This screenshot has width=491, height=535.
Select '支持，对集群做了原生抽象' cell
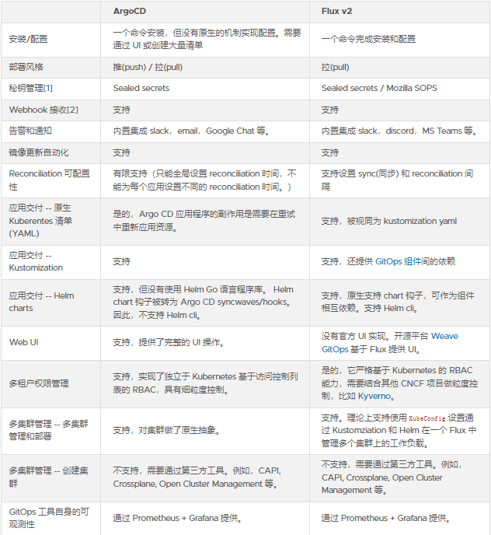tap(166, 430)
